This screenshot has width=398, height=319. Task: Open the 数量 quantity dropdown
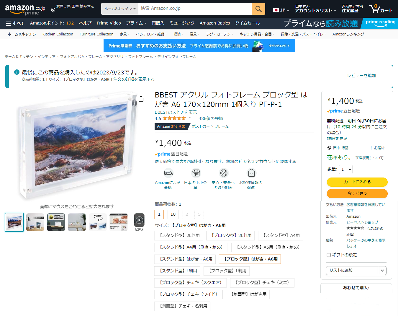click(x=346, y=169)
